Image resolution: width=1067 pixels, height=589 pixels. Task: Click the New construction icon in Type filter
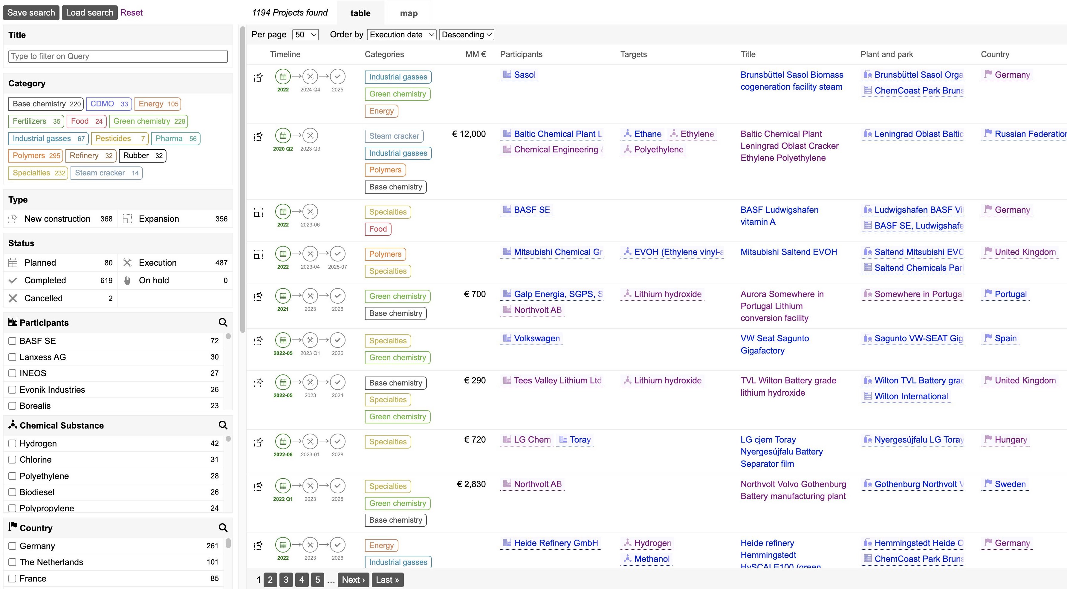pos(13,218)
